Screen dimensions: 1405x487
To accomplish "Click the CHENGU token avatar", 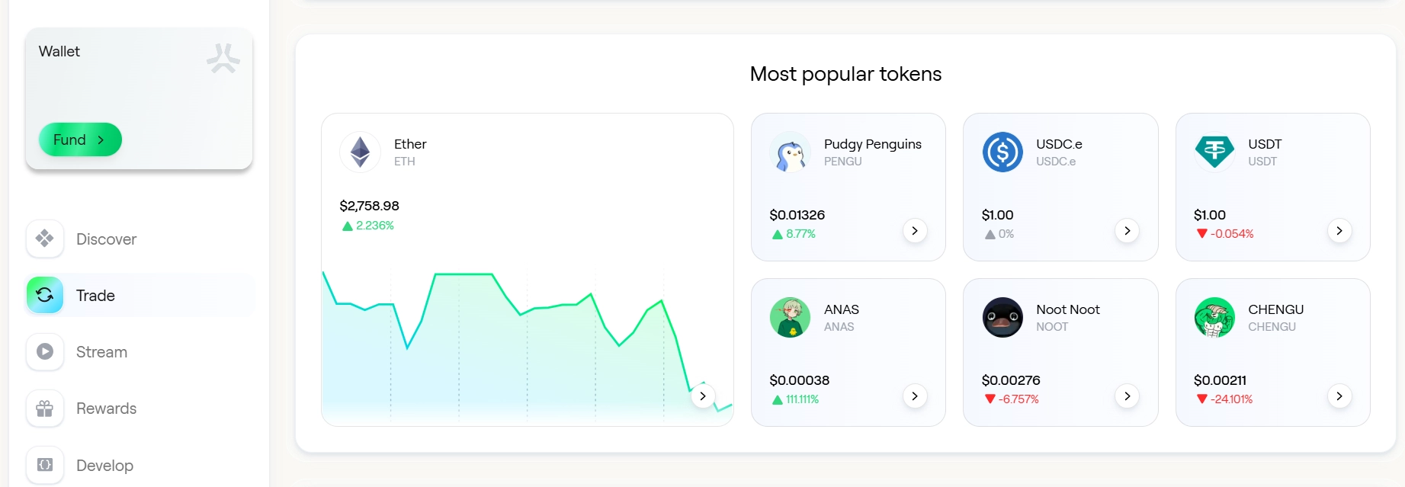I will point(1214,317).
